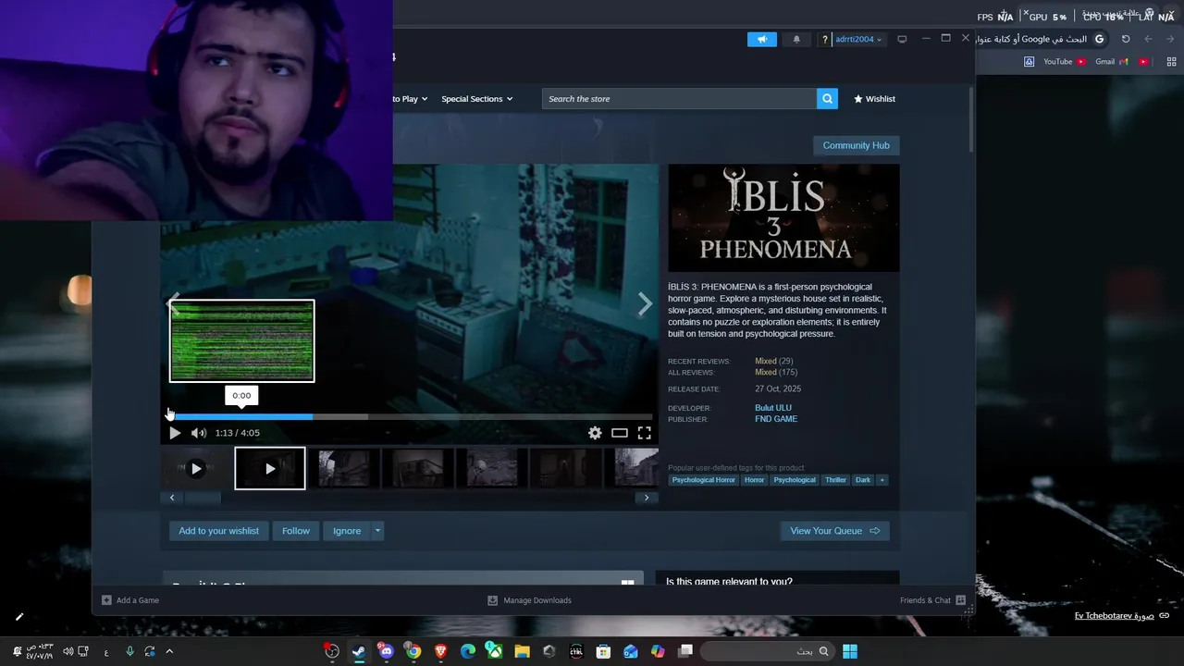1184x666 pixels.
Task: Click View Your Queue
Action: coord(834,531)
